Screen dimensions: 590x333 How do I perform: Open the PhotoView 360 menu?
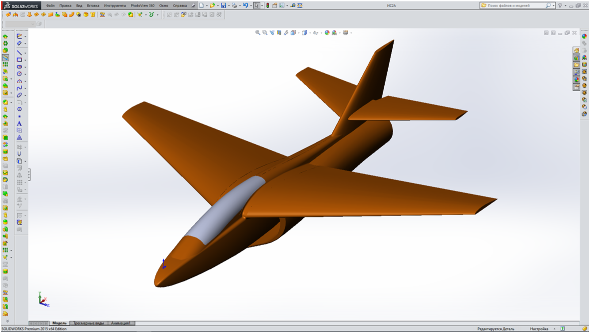point(142,5)
